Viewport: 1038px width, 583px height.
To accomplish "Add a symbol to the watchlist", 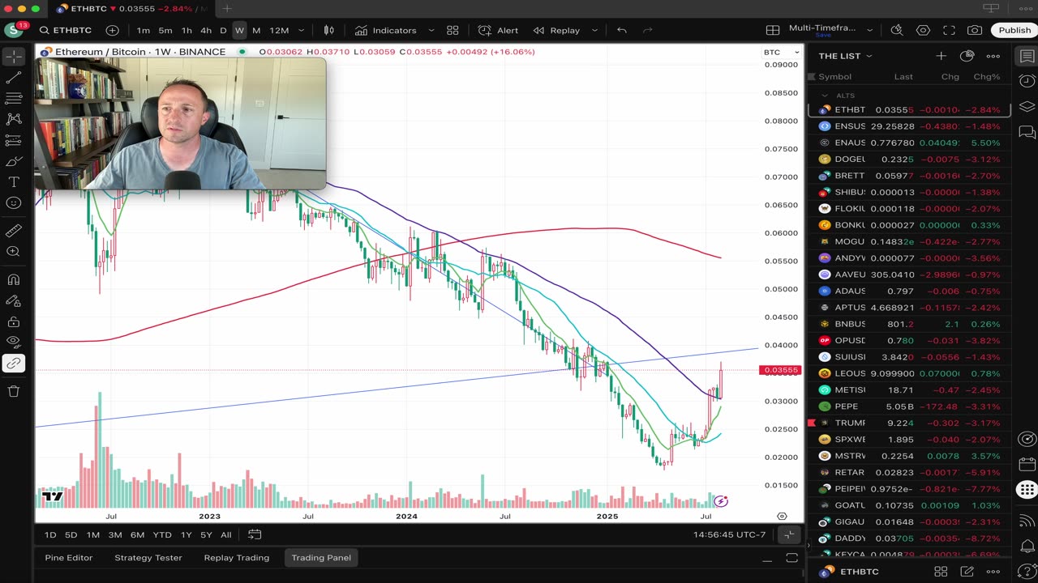I will pyautogui.click(x=941, y=56).
